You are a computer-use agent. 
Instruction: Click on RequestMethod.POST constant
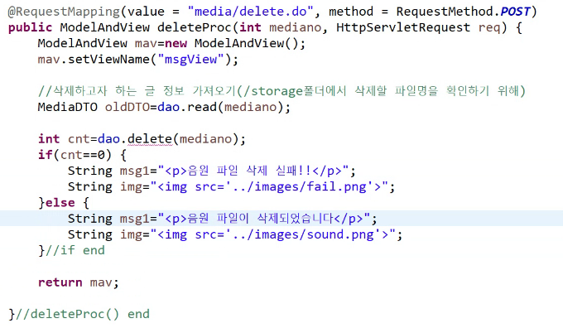click(x=463, y=12)
